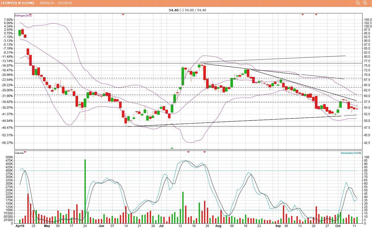Click the Apr16 date label on time axis
Screen dimensions: 372x228
click(20, 226)
